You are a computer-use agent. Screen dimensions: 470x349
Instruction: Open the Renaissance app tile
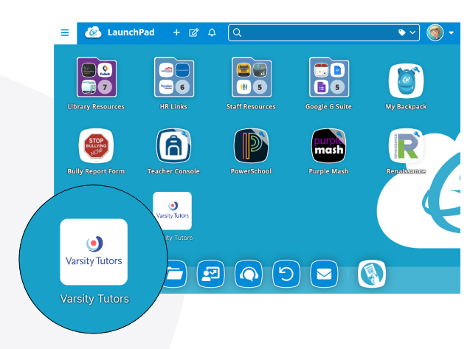coord(406,145)
